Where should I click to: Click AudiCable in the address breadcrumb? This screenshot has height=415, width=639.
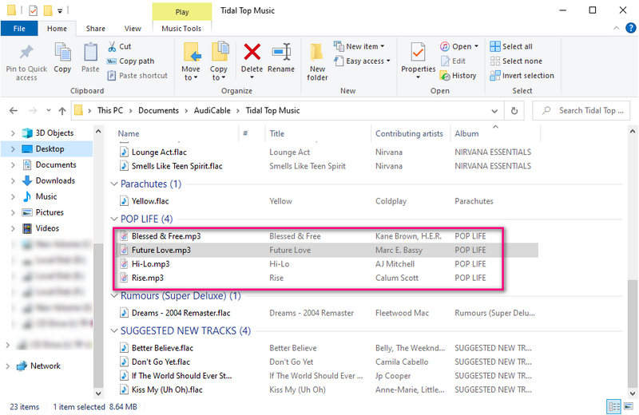click(212, 110)
